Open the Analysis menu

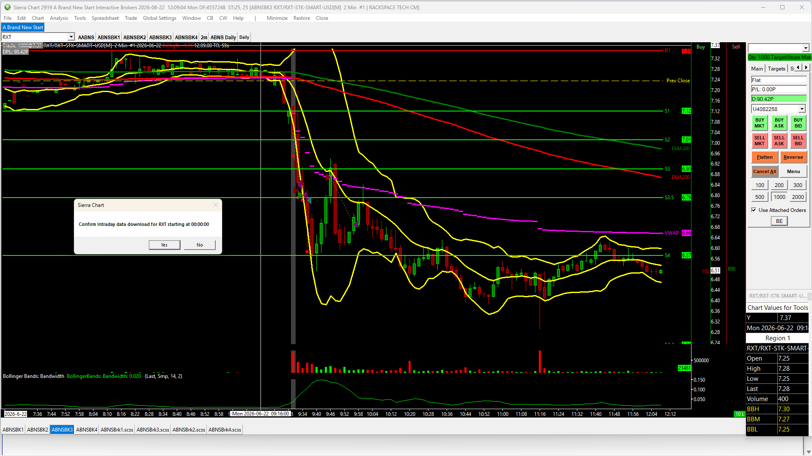(x=59, y=18)
